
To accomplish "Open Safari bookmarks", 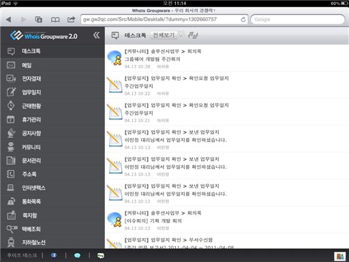I will click(x=55, y=20).
